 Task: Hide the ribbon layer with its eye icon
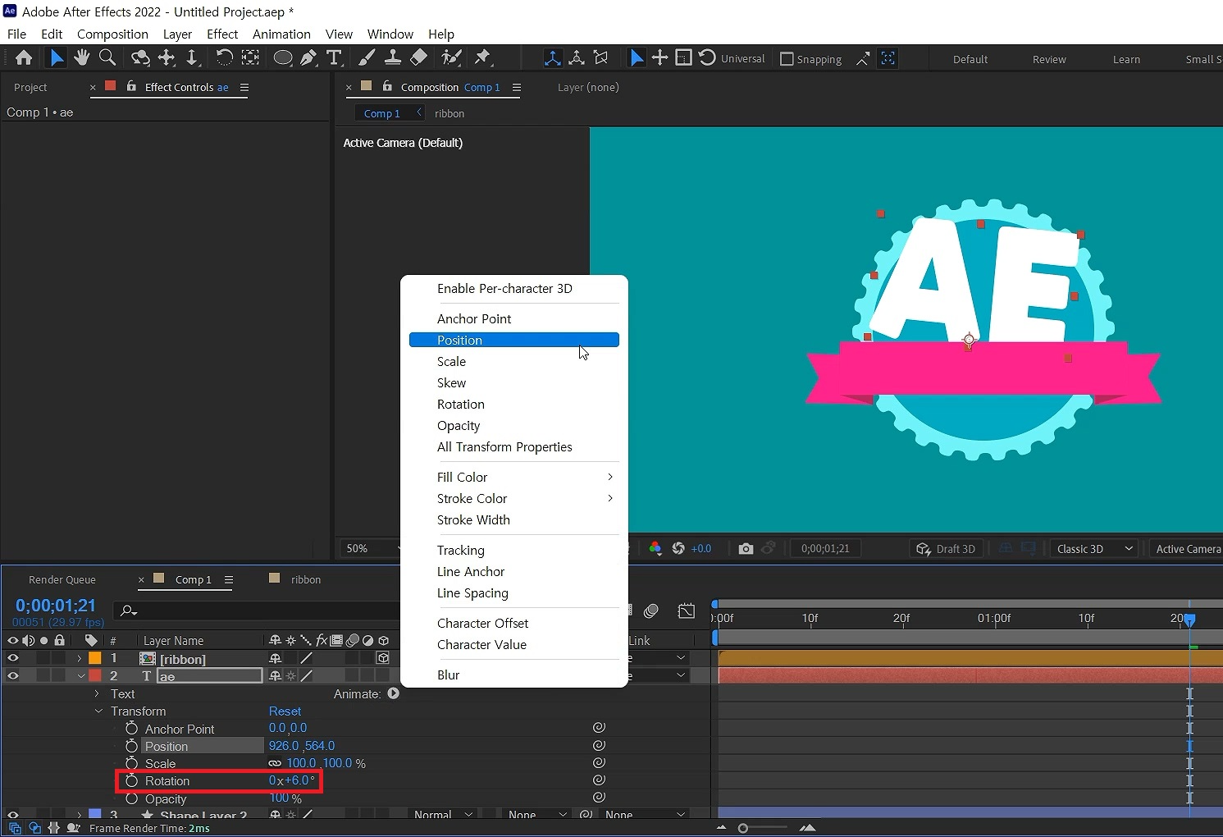pyautogui.click(x=13, y=658)
